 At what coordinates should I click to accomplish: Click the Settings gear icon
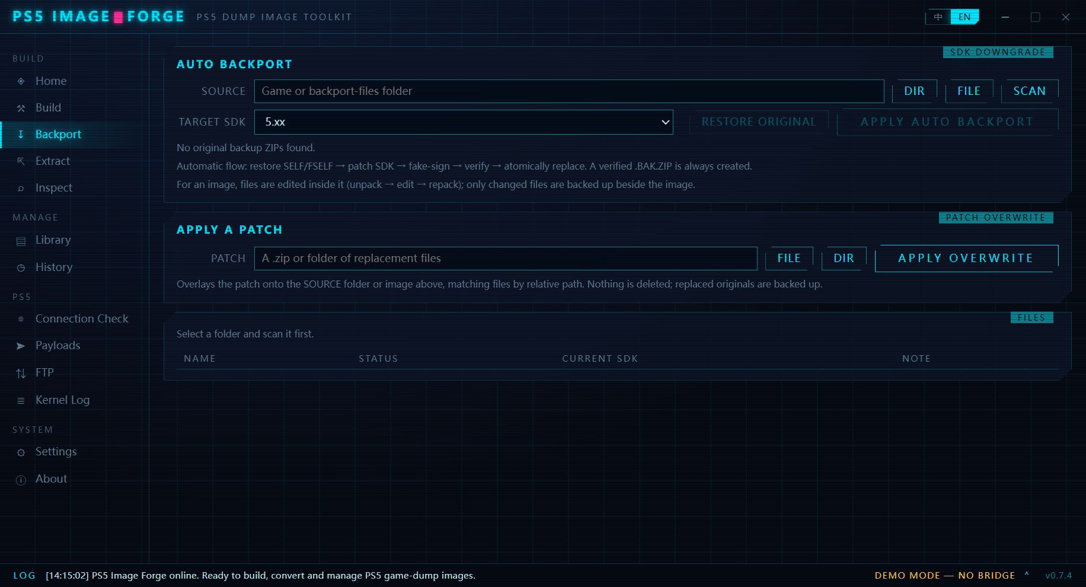pos(21,452)
